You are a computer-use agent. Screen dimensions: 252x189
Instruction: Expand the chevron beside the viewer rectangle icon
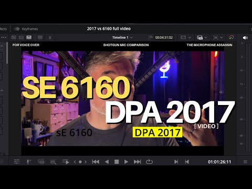point(190,37)
